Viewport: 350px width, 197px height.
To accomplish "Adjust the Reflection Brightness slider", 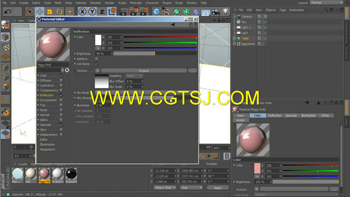I will tap(155, 53).
